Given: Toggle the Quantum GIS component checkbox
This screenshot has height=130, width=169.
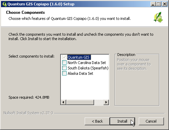Looking at the screenshot, I should coord(64,57).
